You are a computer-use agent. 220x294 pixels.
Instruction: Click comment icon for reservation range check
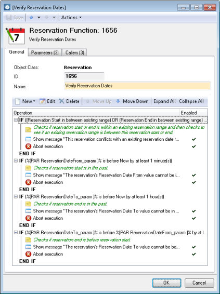(x=28, y=129)
